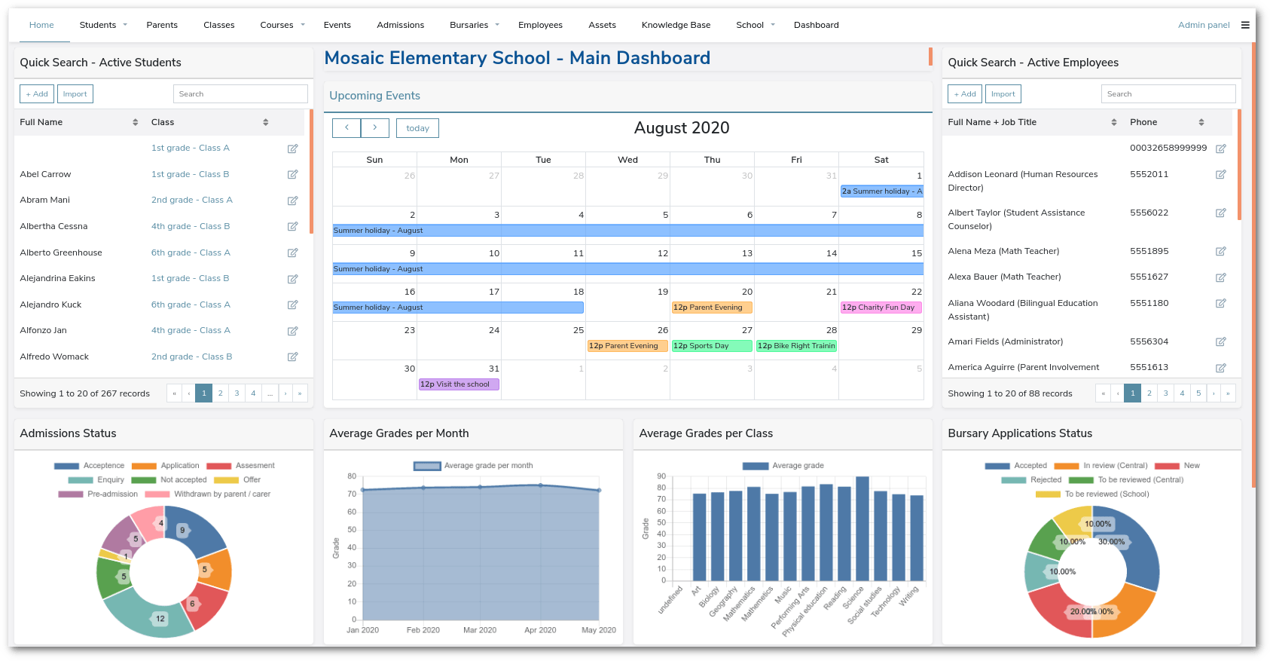The image size is (1270, 661).
Task: Toggle the Rejected legend in Bursary chart
Action: (1031, 480)
